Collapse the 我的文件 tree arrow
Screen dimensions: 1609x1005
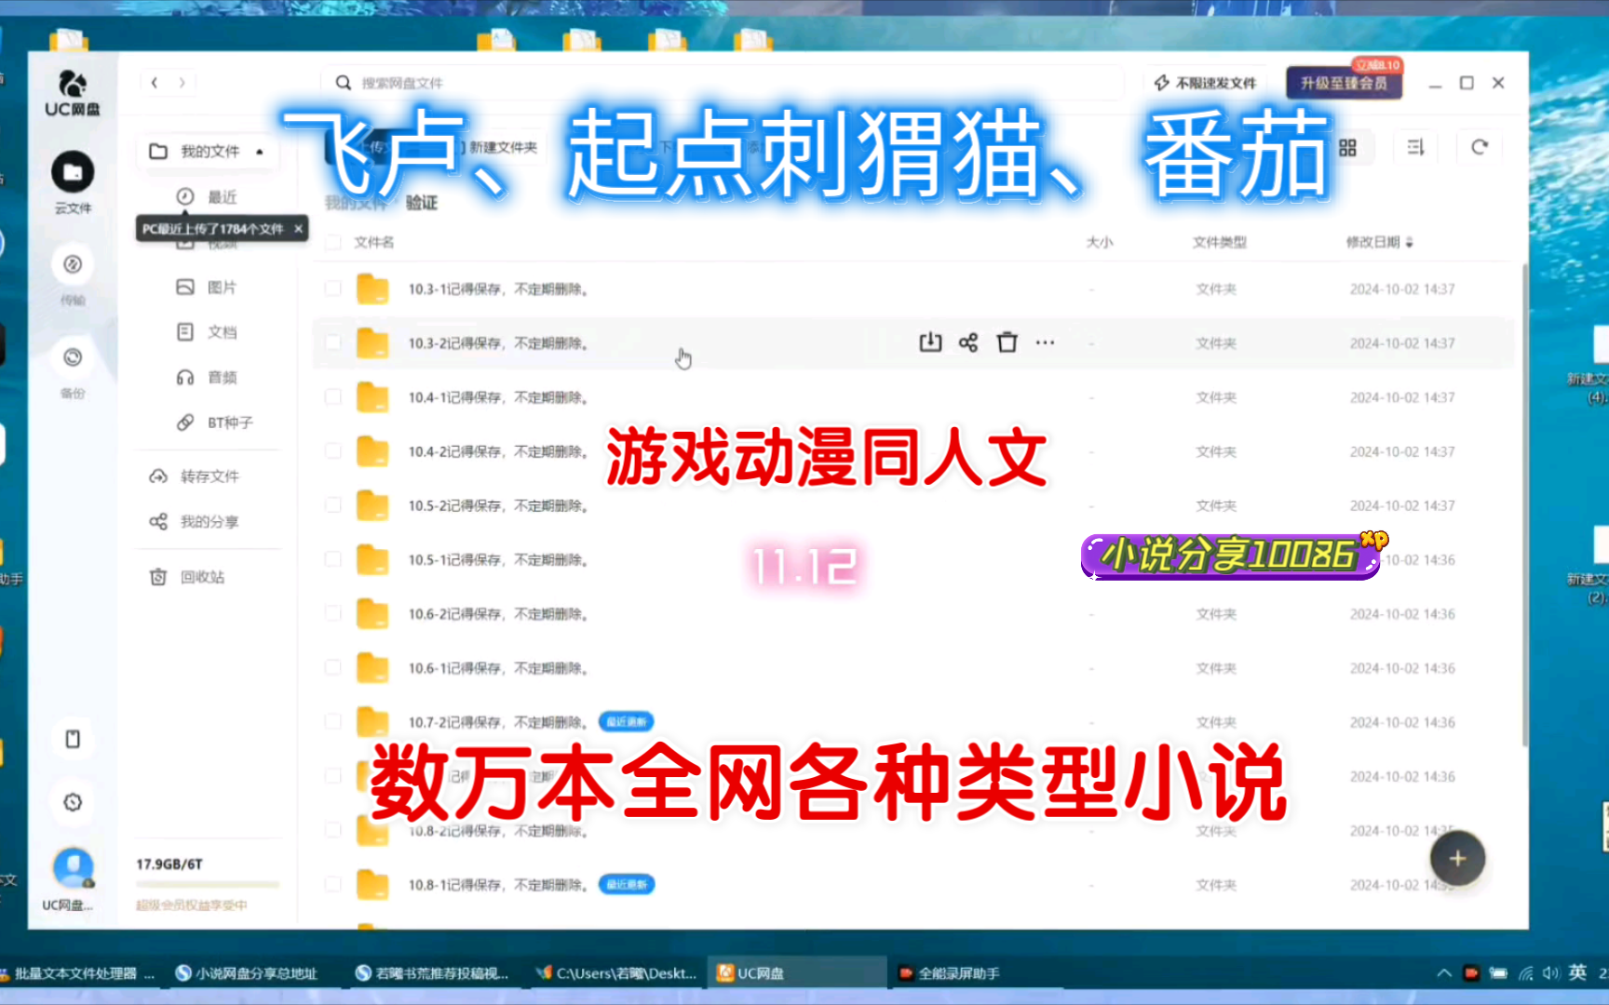tap(260, 152)
